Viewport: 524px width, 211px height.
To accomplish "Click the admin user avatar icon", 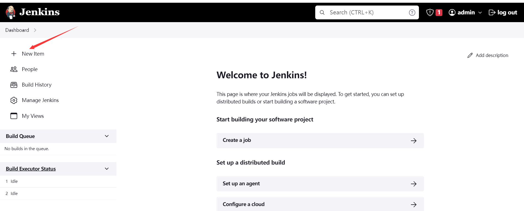I will [452, 12].
